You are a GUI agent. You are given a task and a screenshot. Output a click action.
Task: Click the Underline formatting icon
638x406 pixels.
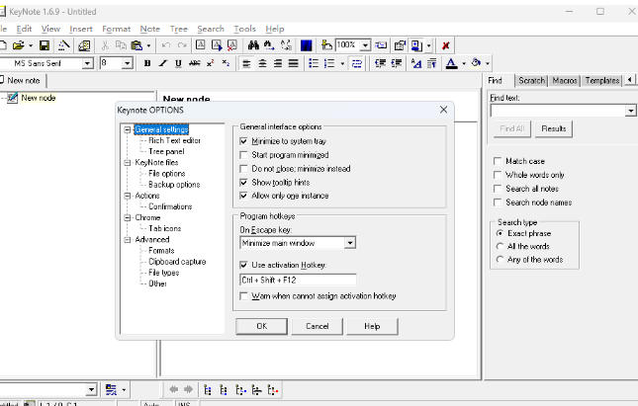[x=178, y=63]
